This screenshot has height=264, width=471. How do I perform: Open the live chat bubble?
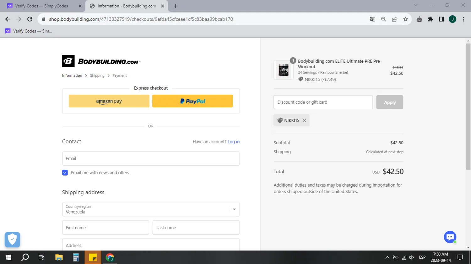tap(450, 237)
